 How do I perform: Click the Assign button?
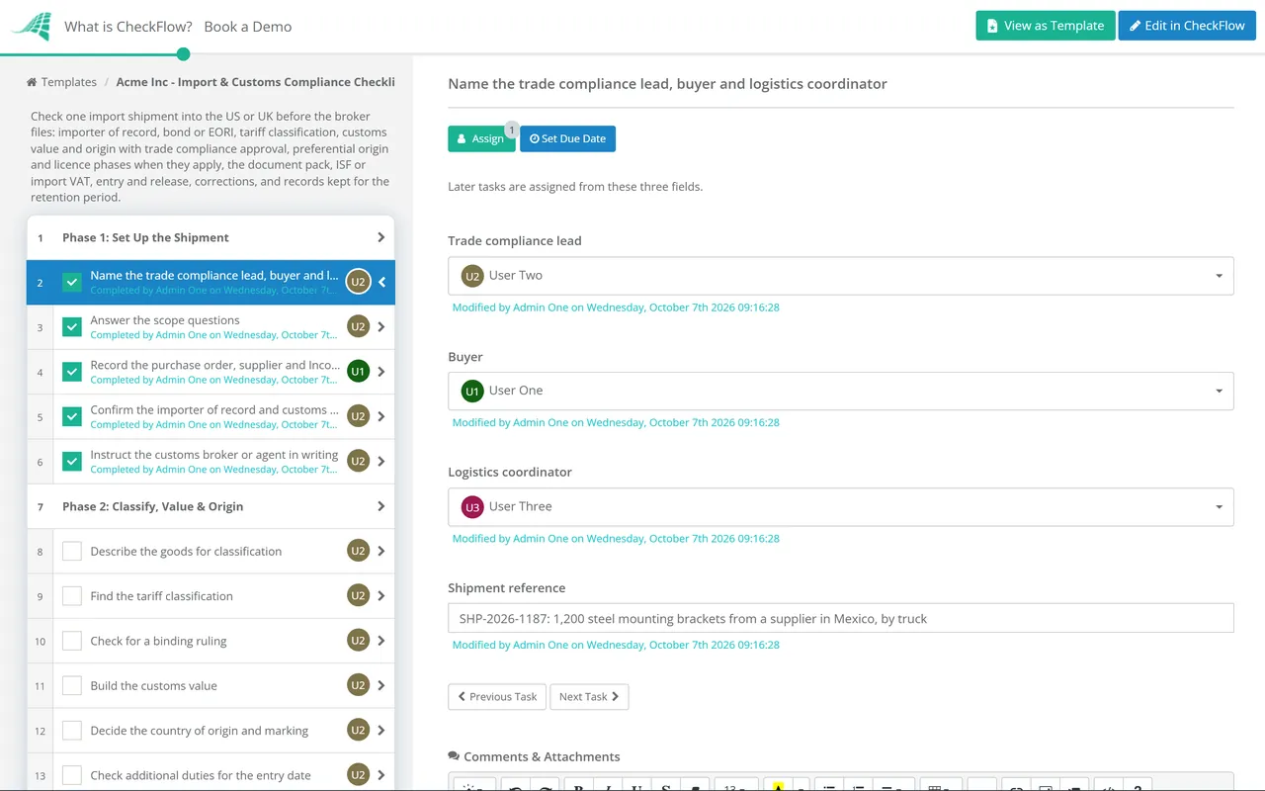click(481, 138)
